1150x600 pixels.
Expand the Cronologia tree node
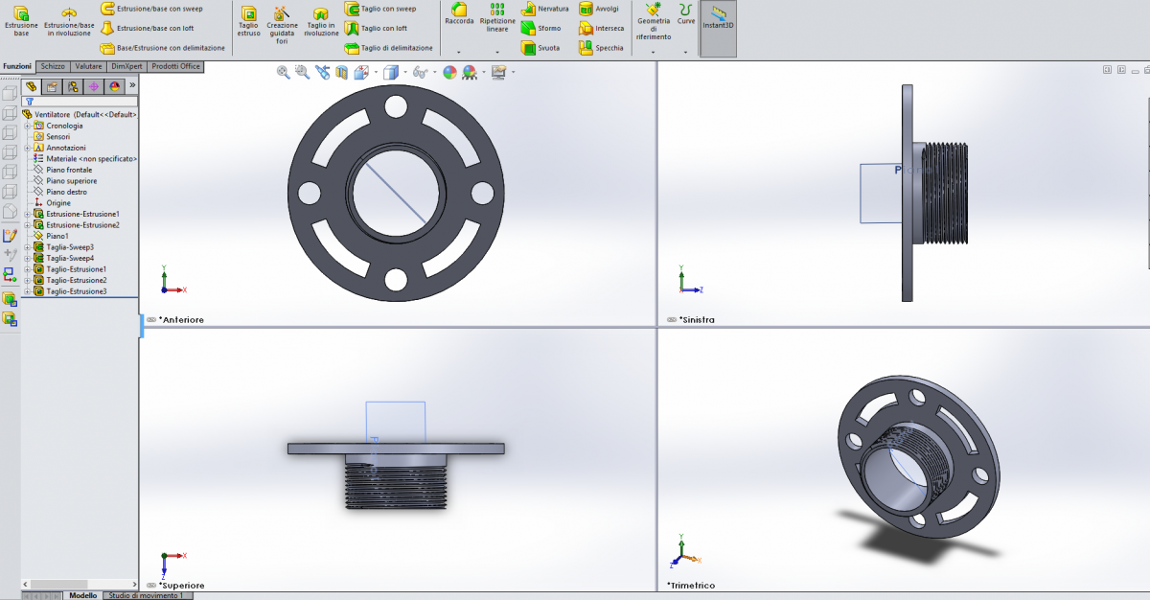[x=28, y=126]
